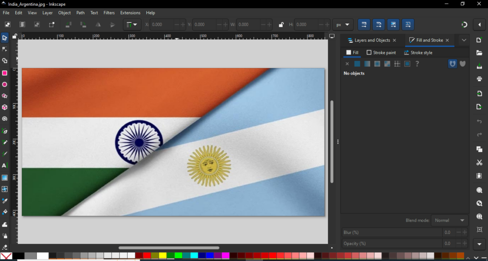Close the Layers and Objects tab
The width and height of the screenshot is (488, 261).
[394, 40]
